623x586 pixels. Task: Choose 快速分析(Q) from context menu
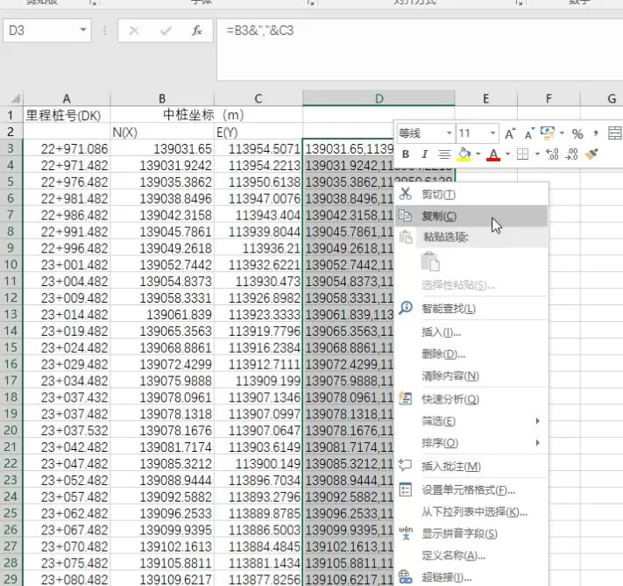coord(471,399)
